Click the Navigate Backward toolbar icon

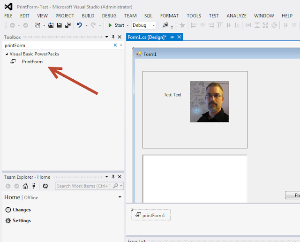click(x=13, y=25)
